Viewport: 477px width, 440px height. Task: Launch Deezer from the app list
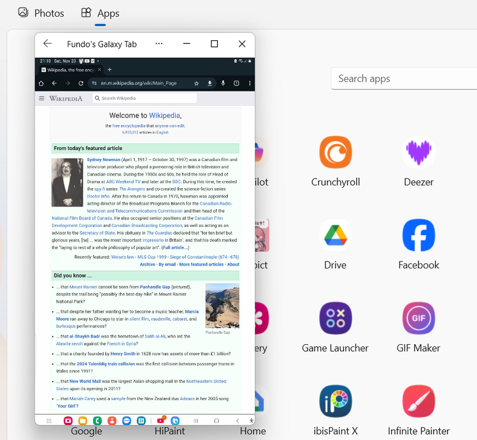click(418, 152)
